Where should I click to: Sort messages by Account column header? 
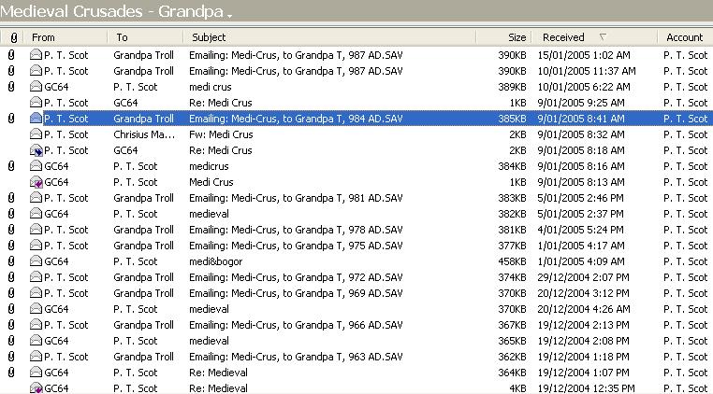[x=683, y=37]
